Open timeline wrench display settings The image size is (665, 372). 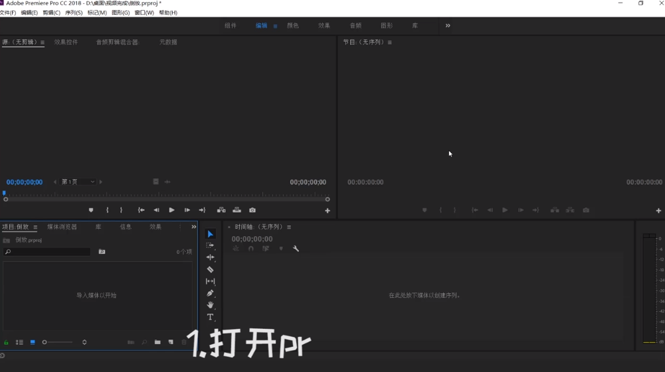[296, 249]
